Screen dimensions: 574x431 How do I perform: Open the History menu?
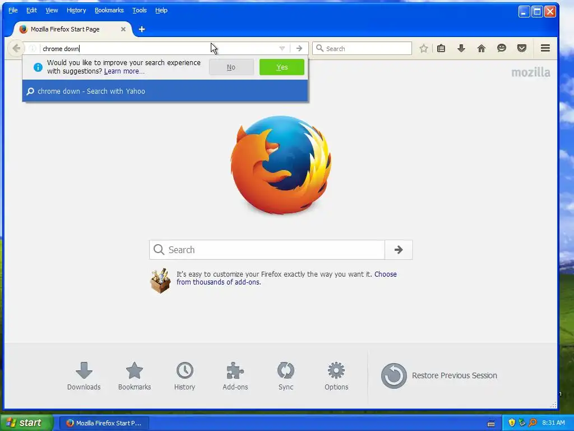[76, 10]
